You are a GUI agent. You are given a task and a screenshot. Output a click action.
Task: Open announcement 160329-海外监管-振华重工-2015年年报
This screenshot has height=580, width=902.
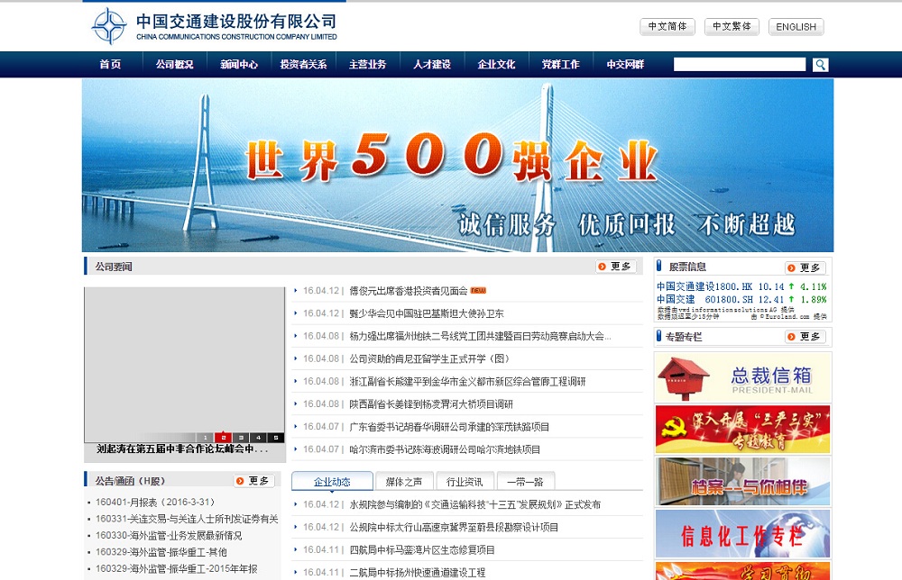pos(177,568)
